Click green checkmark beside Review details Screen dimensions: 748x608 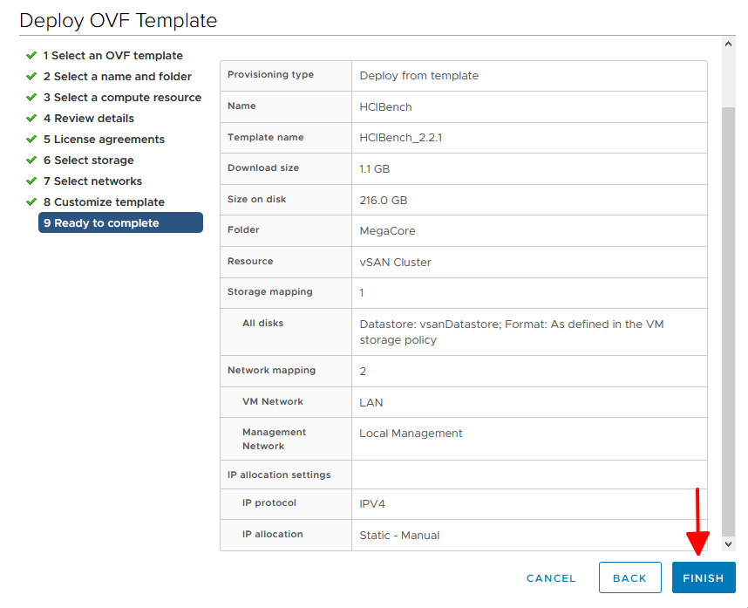coord(31,118)
